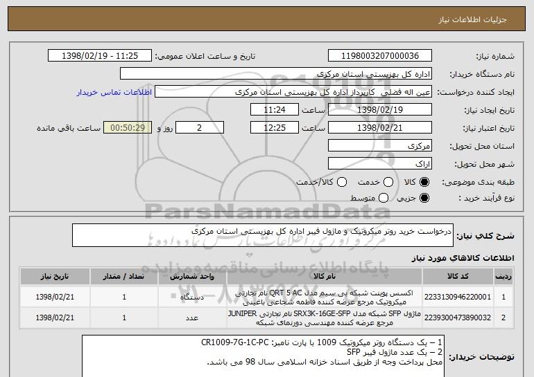Click the JUNIPER SRX3K-16GE-SFP module item name
The height and width of the screenshot is (377, 534).
point(325,318)
